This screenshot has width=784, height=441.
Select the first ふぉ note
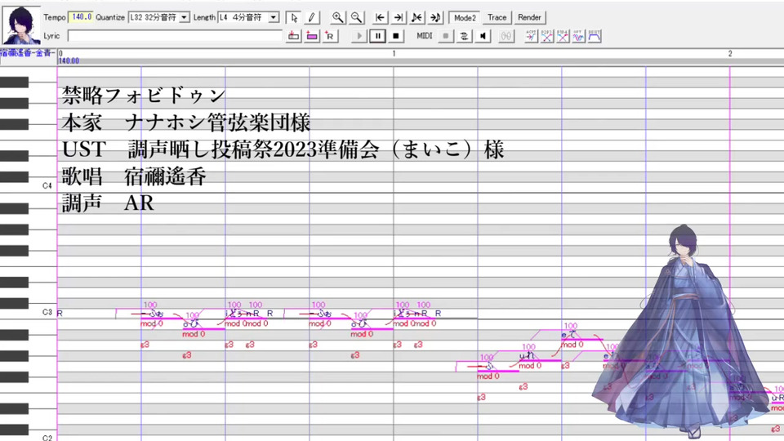click(162, 314)
